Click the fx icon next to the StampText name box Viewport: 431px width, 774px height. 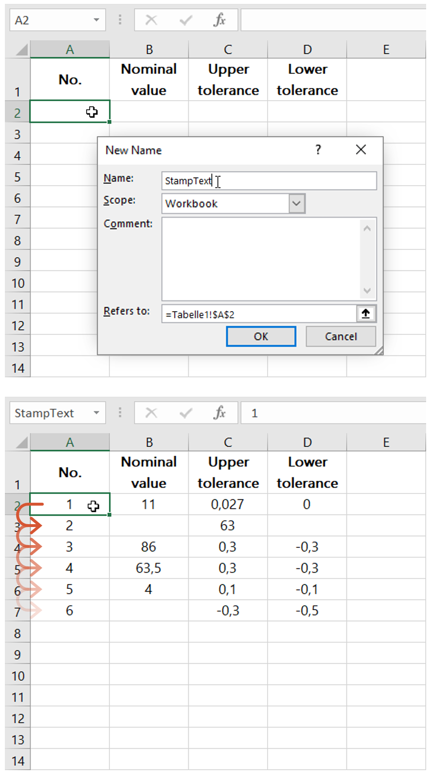[219, 413]
